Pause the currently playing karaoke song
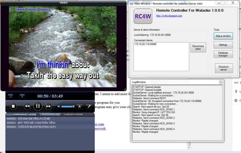Screen dimensions: 241x153 coord(38,106)
